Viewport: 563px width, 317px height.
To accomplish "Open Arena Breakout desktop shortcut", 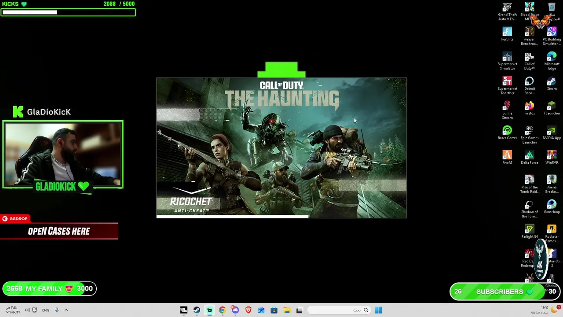I will [552, 184].
